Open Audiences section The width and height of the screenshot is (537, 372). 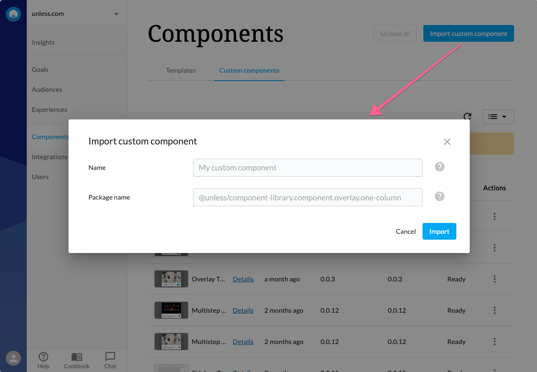(x=47, y=90)
